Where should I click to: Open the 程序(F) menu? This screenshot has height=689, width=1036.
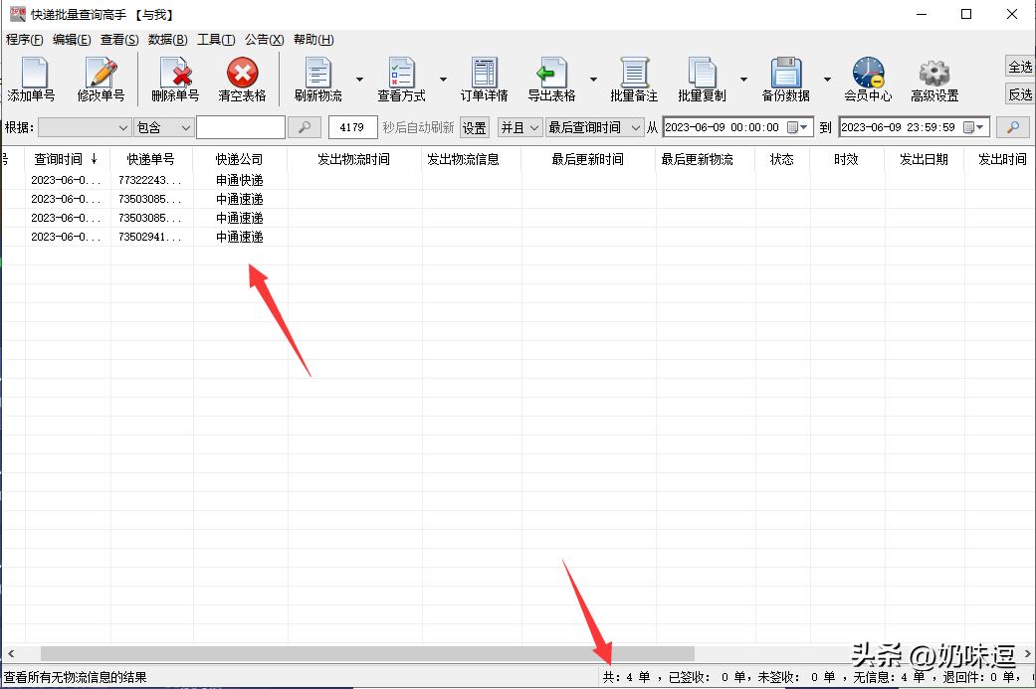[25, 40]
